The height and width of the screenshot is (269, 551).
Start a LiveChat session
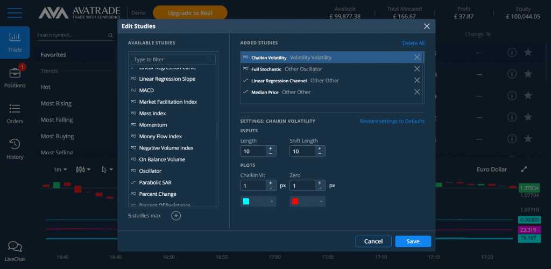click(15, 251)
